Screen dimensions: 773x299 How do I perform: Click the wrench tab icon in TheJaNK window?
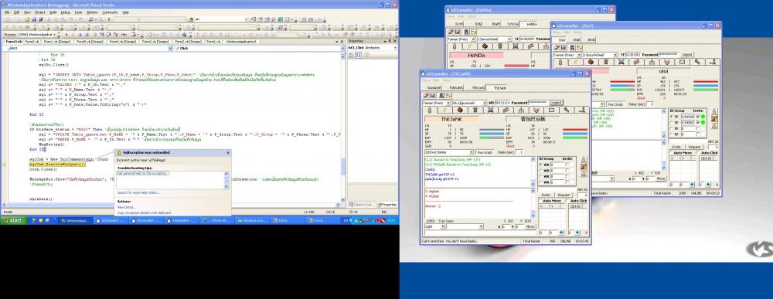[567, 110]
